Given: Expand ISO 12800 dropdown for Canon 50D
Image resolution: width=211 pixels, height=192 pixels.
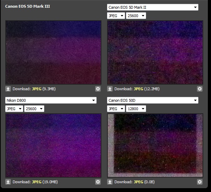Looking at the screenshot, I should coord(136,109).
